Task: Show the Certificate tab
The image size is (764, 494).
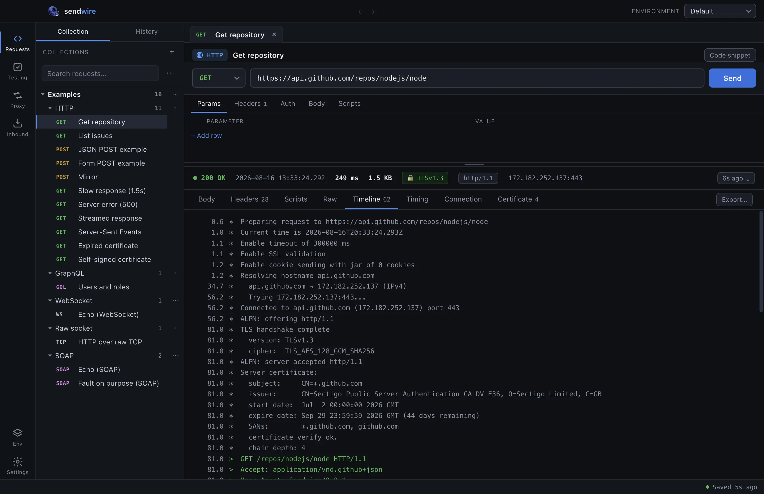Action: (x=518, y=199)
